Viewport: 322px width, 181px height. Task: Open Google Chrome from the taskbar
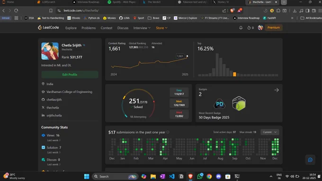coord(209,176)
